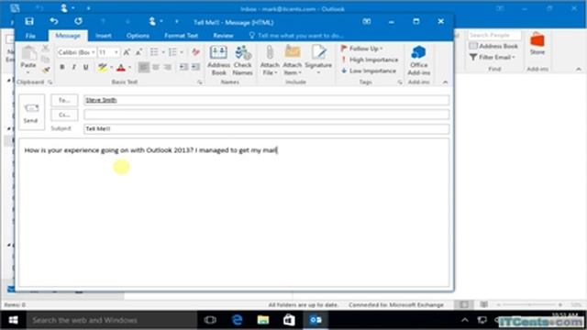
Task: Open the font color dropdown arrow
Action: pos(130,67)
